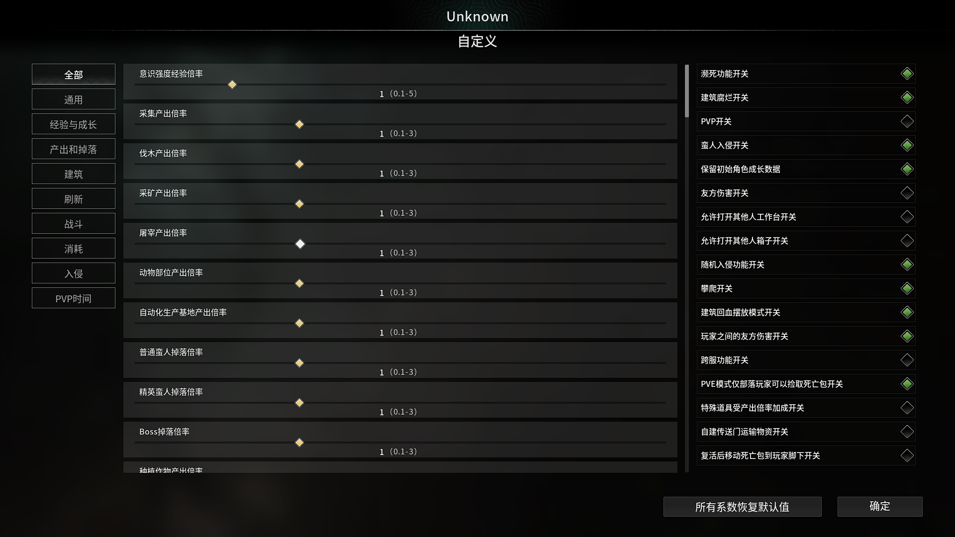955x537 pixels.
Task: Toggle the 濒死功能开关 diamond switch
Action: point(907,74)
